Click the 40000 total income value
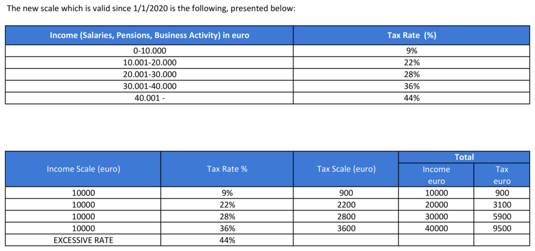The image size is (535, 251). pos(436,229)
